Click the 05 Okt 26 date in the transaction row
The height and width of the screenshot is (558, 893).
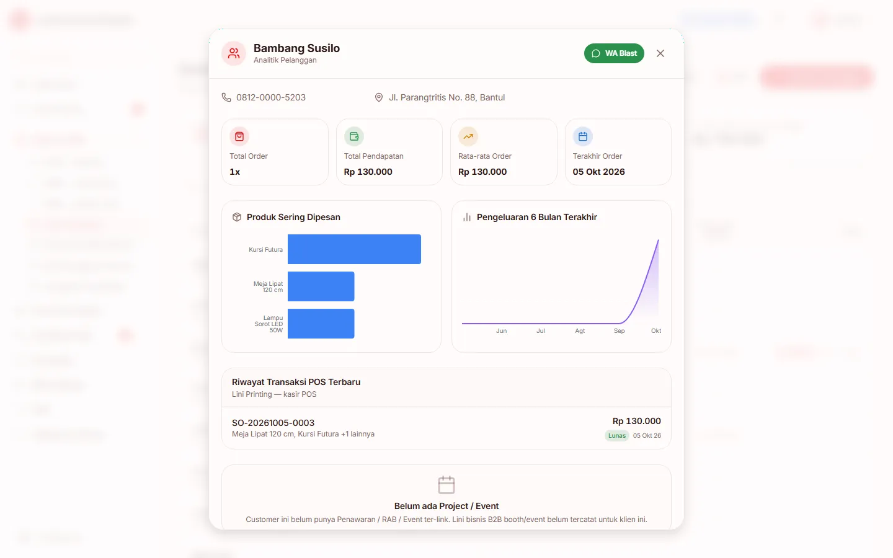(647, 436)
